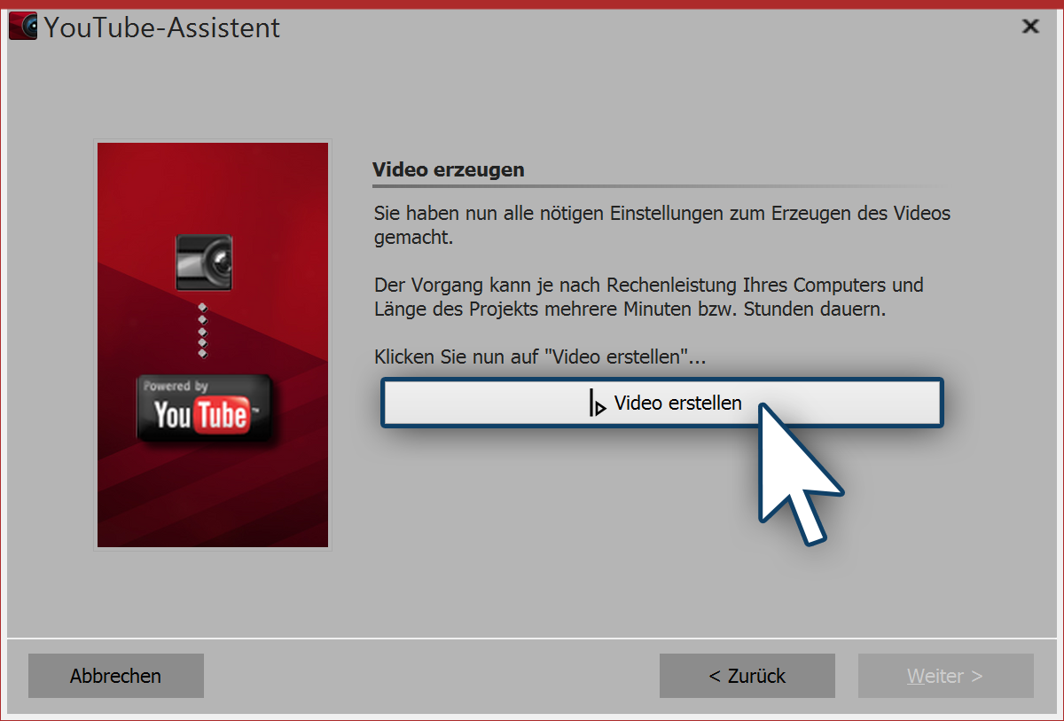
Task: Select the Video erzeugen heading
Action: 448,169
